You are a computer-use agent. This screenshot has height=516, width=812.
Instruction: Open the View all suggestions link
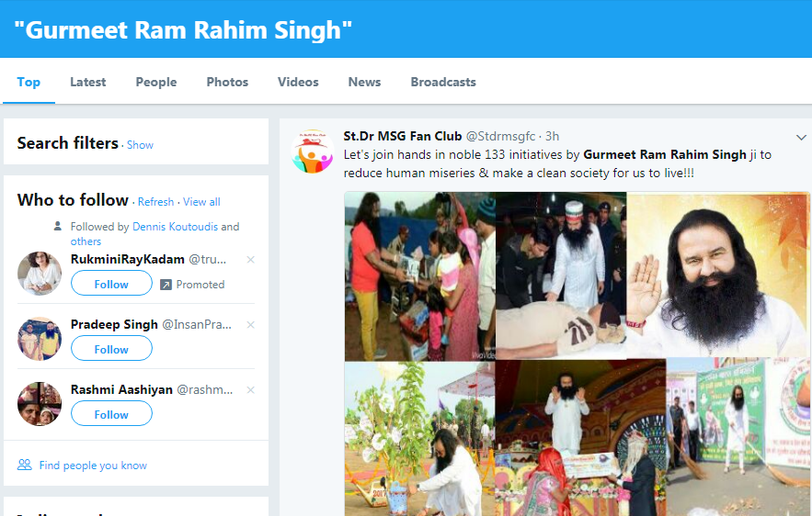pyautogui.click(x=201, y=202)
